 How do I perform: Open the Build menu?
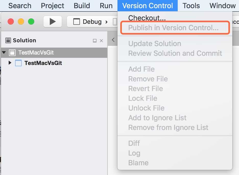click(82, 6)
